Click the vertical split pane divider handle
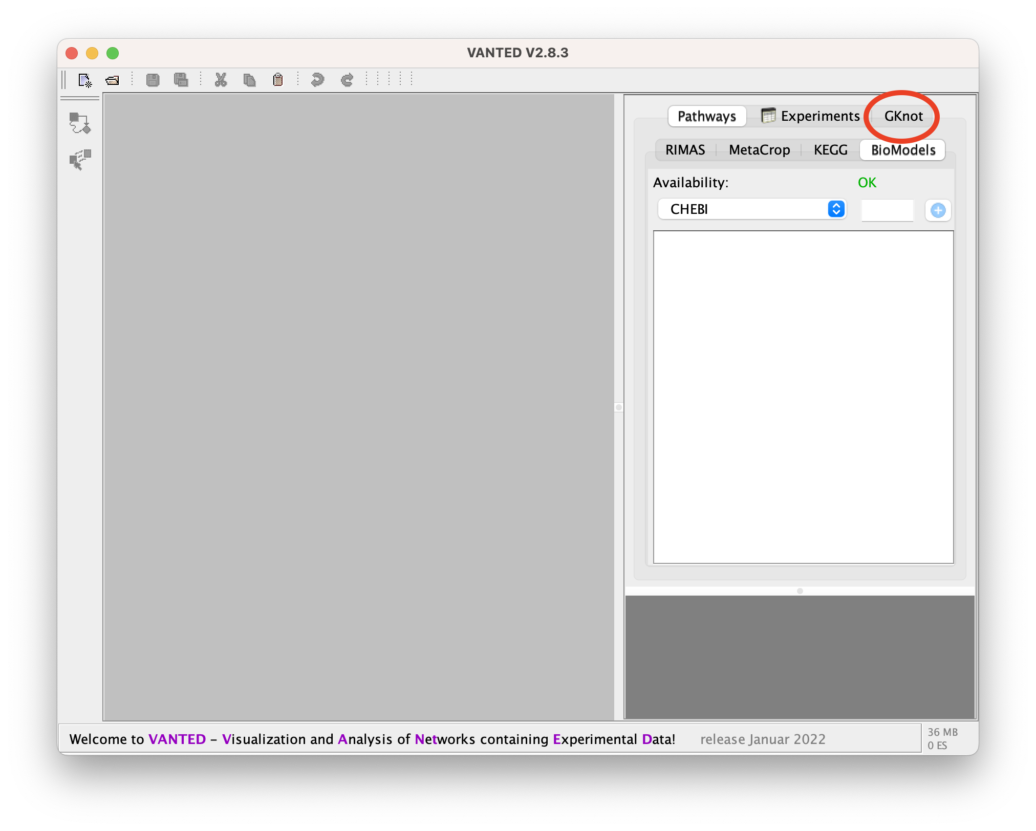 [x=619, y=407]
